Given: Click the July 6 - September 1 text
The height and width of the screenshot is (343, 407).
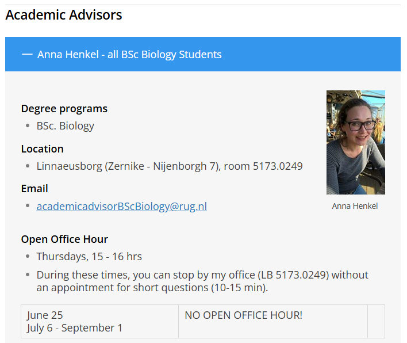Looking at the screenshot, I should [74, 328].
